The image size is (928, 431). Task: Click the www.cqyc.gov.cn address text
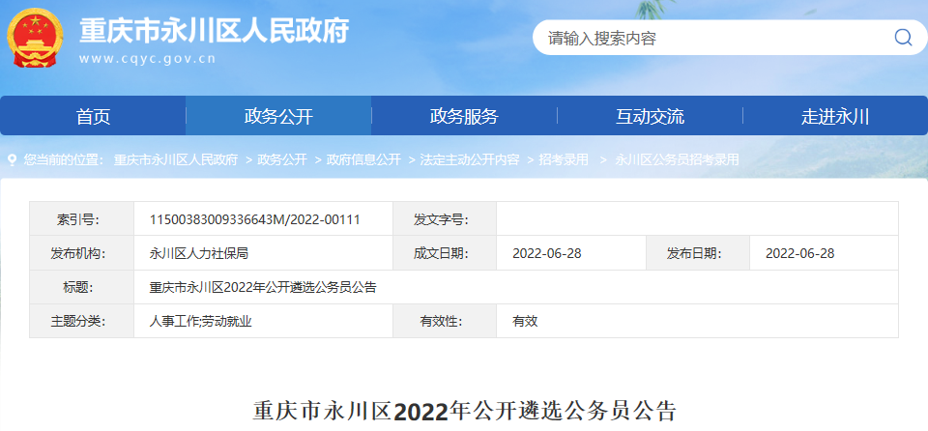click(x=147, y=60)
